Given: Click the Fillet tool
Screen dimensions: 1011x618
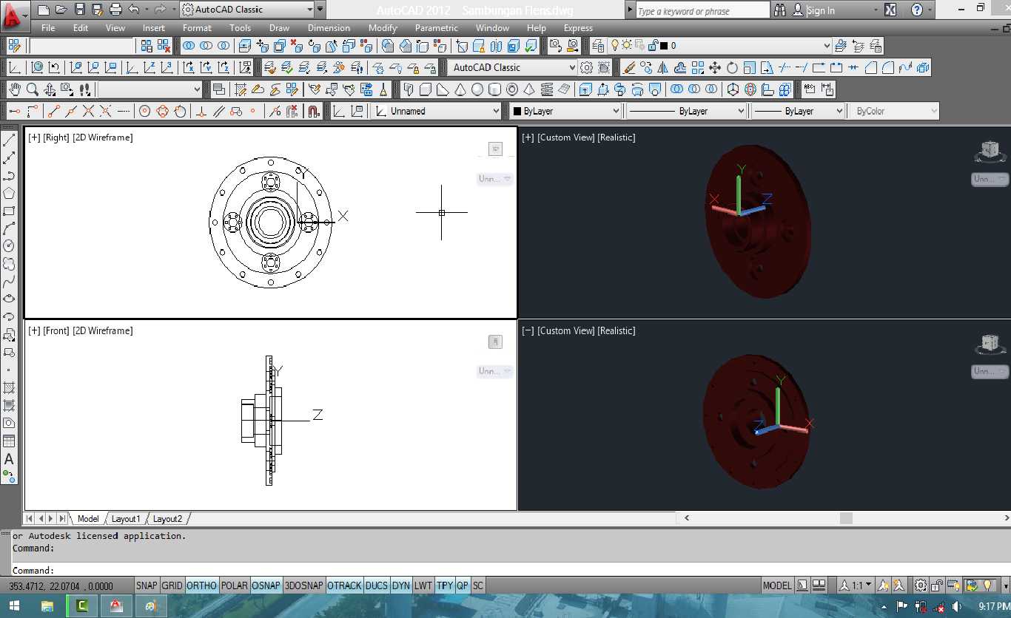Looking at the screenshot, I should (x=887, y=68).
